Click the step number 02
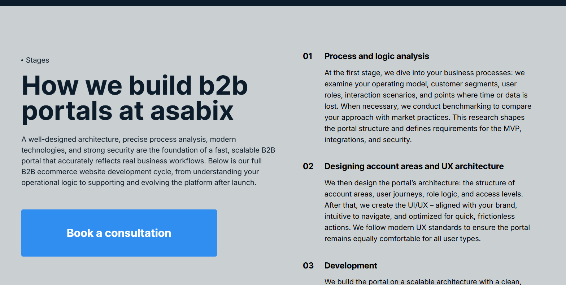This screenshot has width=566, height=285. click(x=308, y=166)
